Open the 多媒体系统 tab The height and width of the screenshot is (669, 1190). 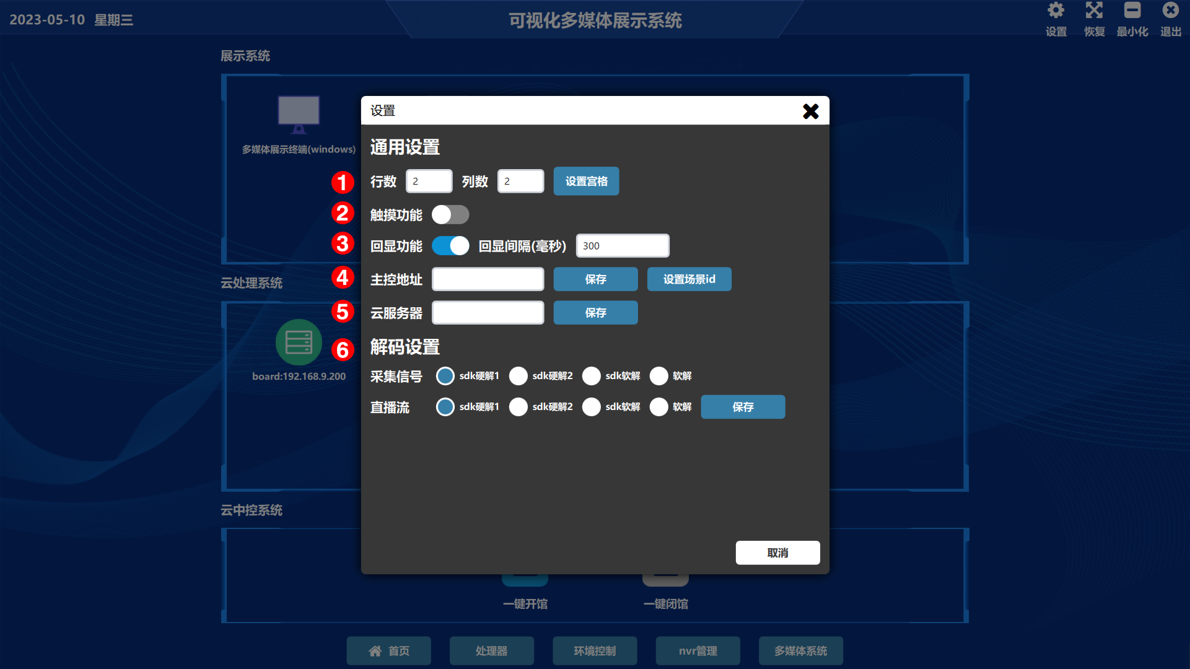coord(800,651)
